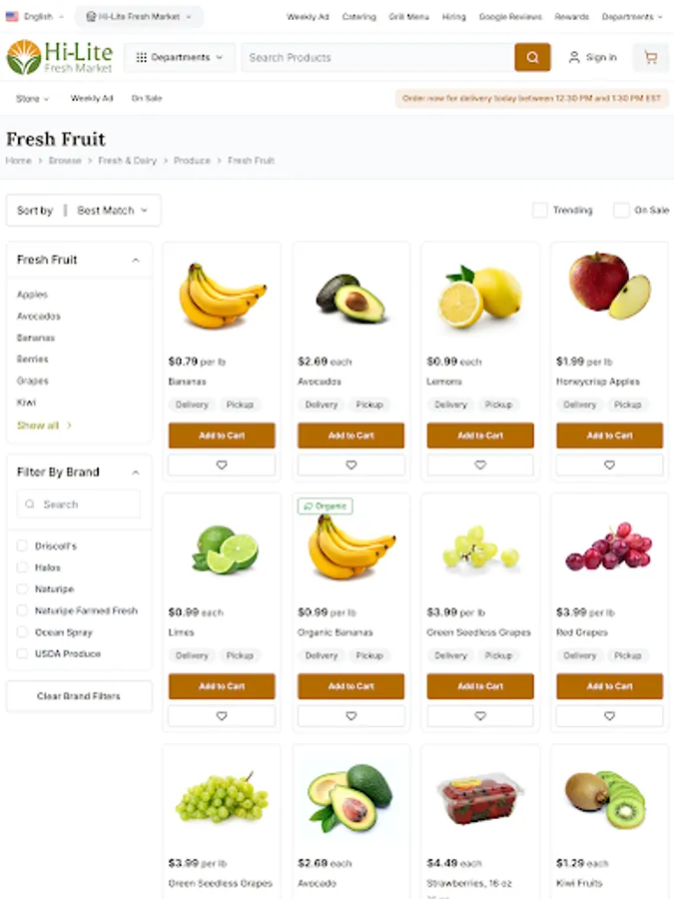The height and width of the screenshot is (899, 674).
Task: Click the orange search magnifier button
Action: click(x=532, y=57)
